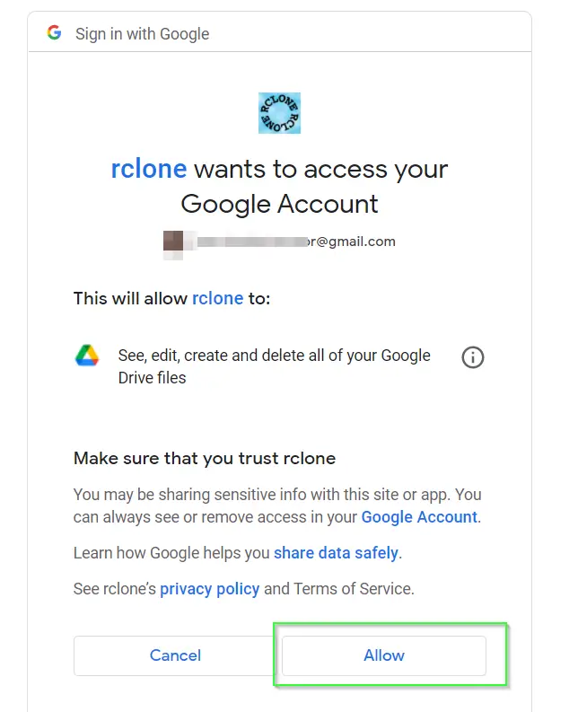Open rclone's privacy policy link
This screenshot has height=712, width=578.
[210, 589]
